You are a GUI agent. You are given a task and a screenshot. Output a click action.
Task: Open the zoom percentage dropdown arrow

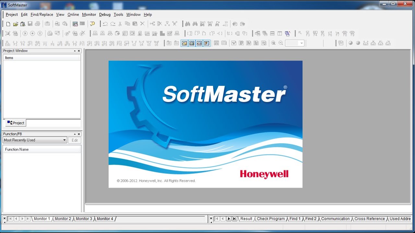tap(302, 43)
